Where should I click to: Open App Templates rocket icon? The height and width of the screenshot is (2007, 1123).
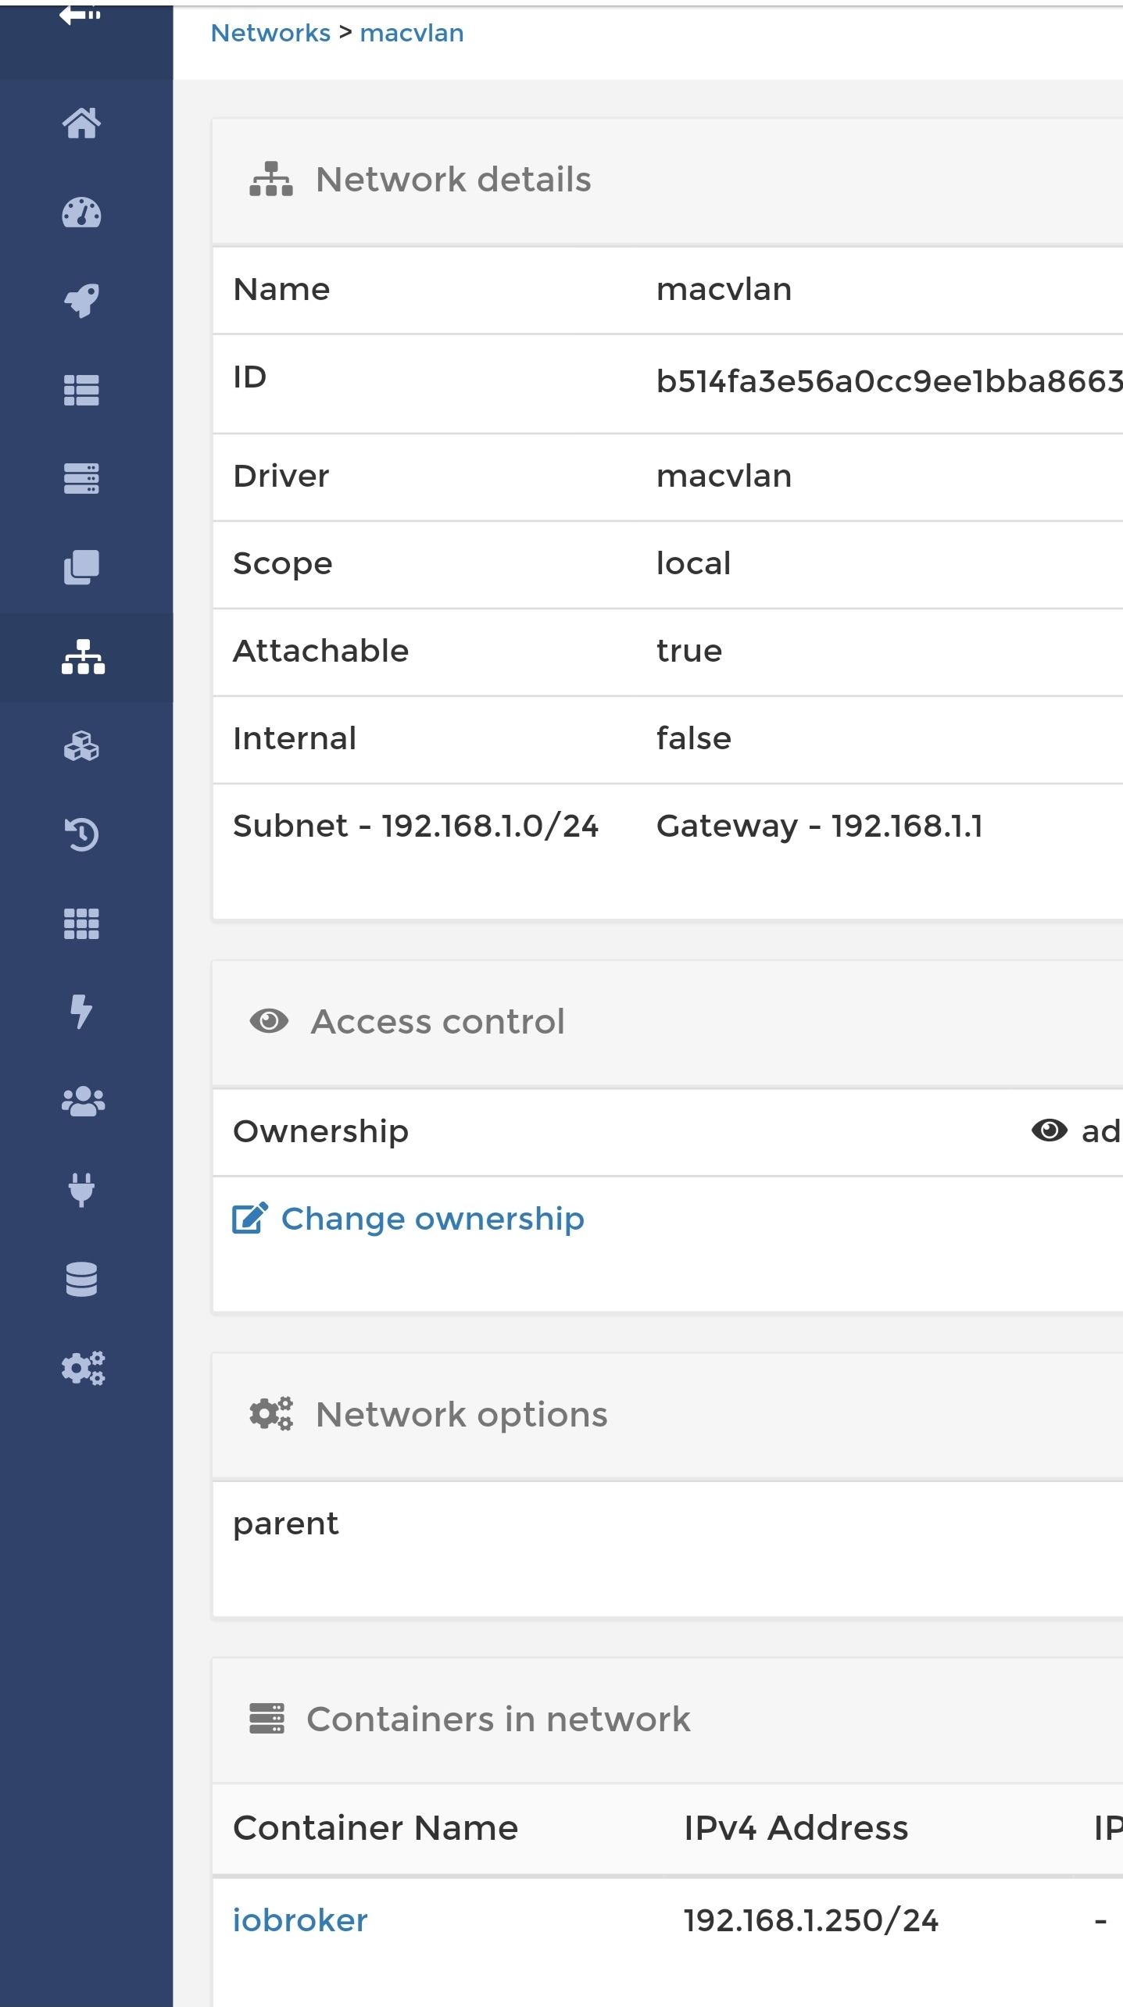pos(82,301)
